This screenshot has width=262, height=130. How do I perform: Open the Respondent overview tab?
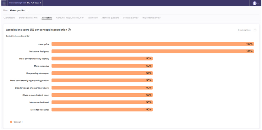[151, 18]
